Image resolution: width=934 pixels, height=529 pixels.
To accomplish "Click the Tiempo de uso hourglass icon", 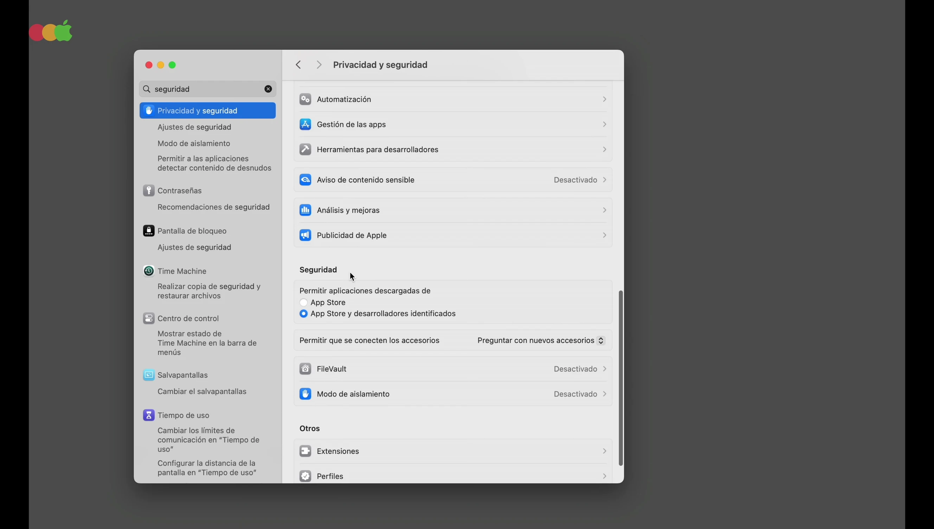I will tap(149, 415).
